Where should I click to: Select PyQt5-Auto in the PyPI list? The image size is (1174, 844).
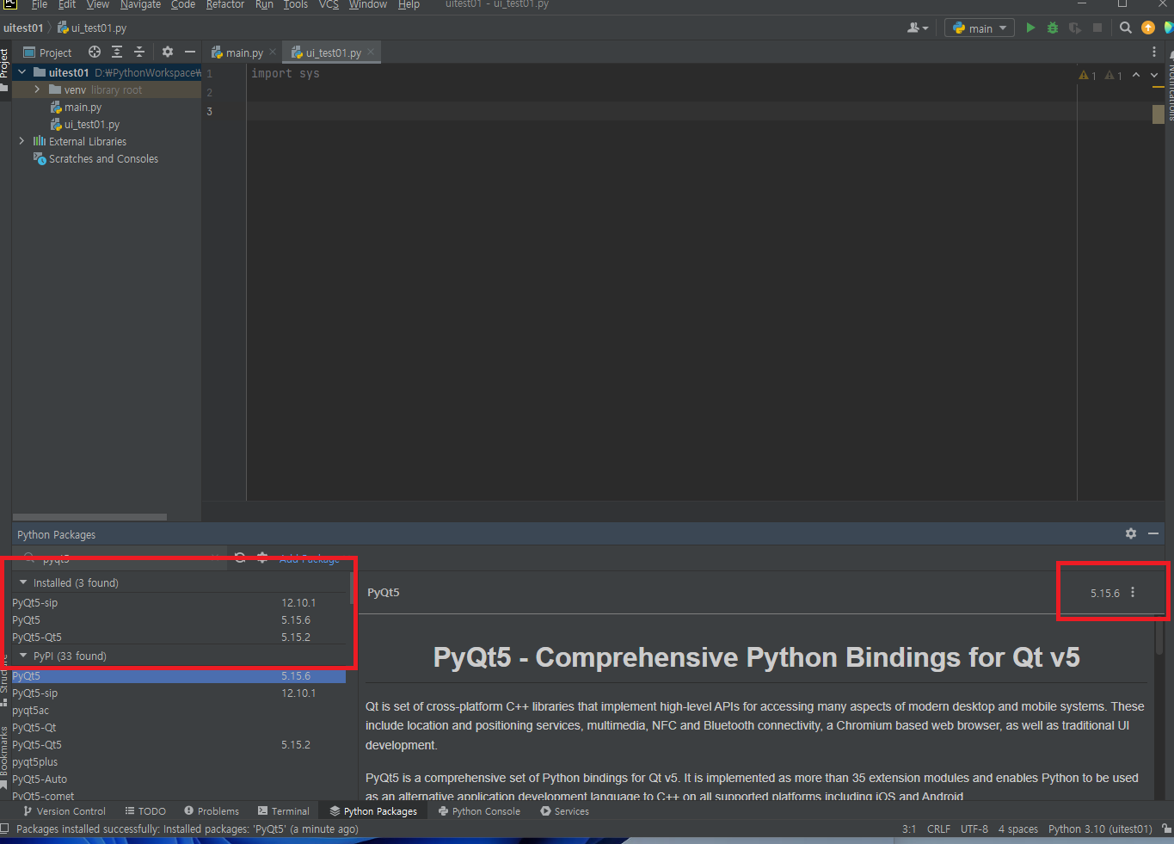click(x=179, y=779)
